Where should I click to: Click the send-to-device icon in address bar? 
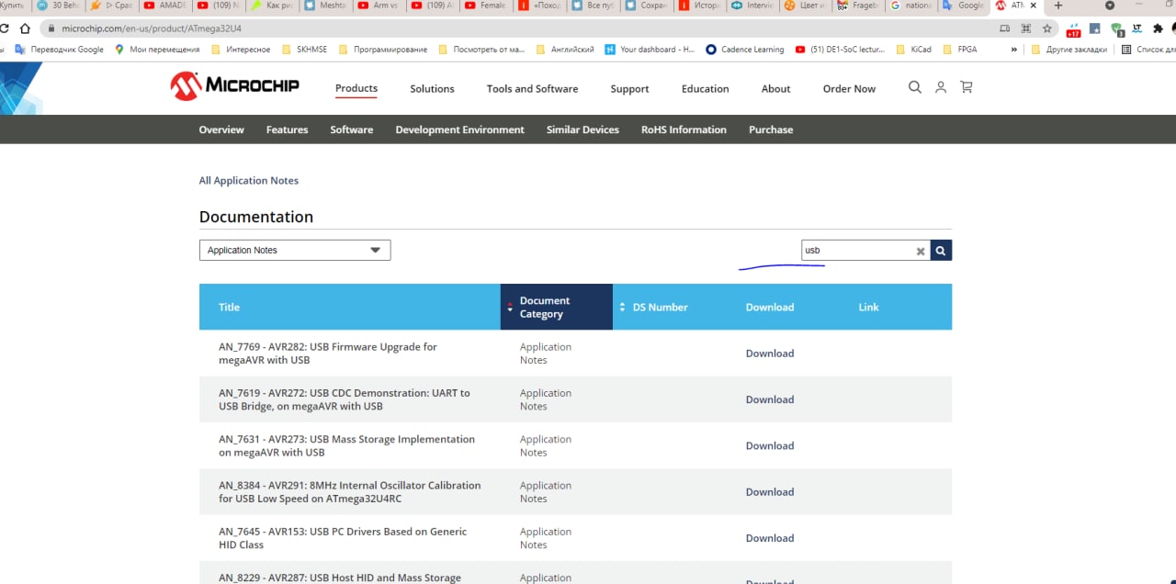(1005, 28)
